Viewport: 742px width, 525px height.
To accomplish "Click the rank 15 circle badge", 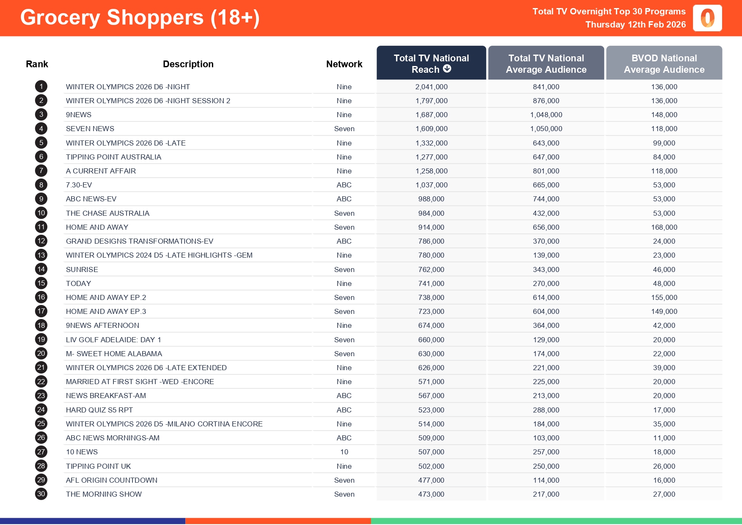I will coord(41,283).
